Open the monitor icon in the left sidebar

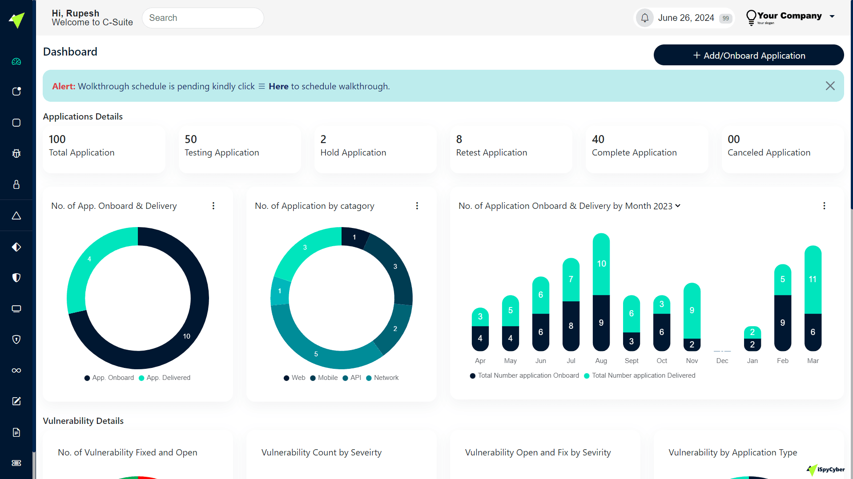click(x=16, y=309)
